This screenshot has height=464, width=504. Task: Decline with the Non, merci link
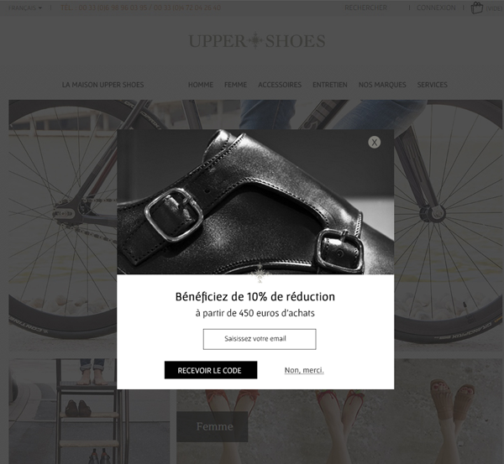(304, 370)
